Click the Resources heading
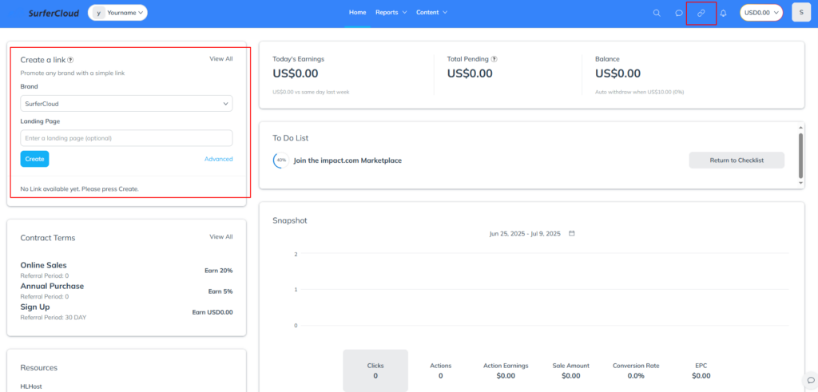 coord(38,367)
